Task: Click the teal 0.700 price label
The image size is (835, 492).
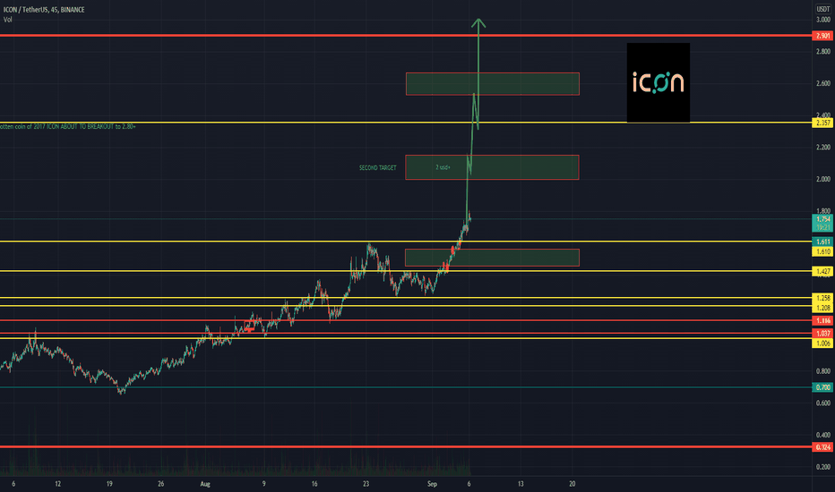Action: tap(822, 387)
